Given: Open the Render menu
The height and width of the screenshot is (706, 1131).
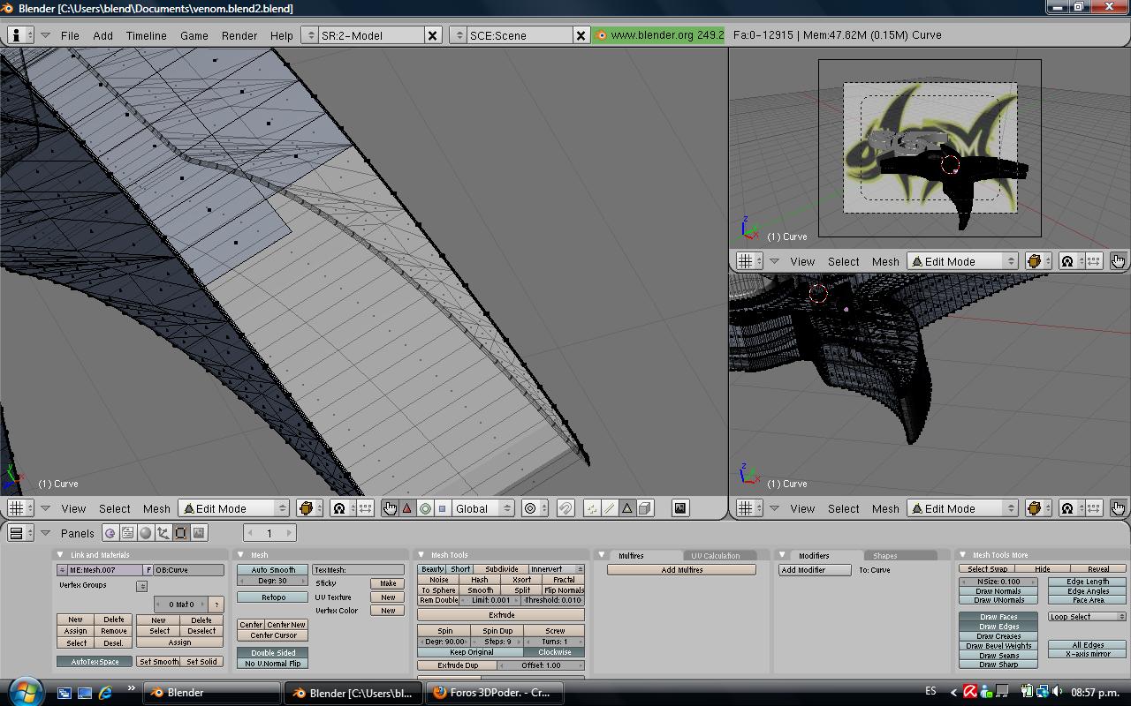Looking at the screenshot, I should point(239,35).
